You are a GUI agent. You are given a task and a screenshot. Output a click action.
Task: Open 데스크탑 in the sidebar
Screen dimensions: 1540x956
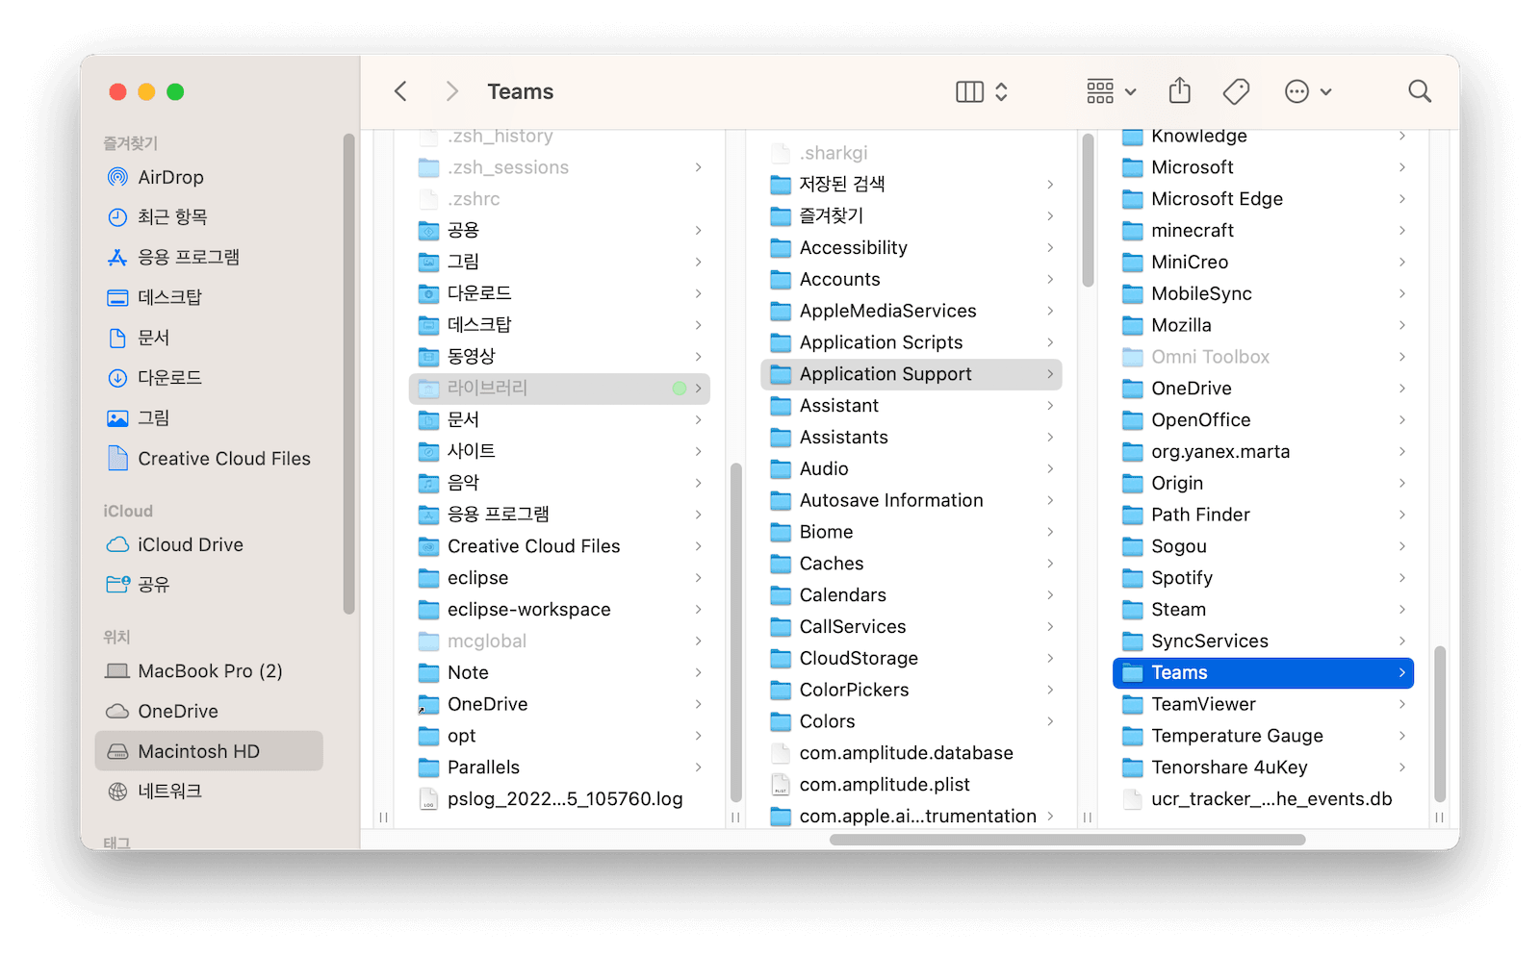point(210,297)
